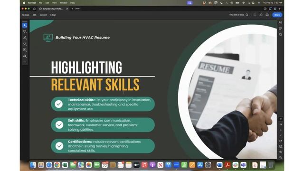Image resolution: width=304 pixels, height=171 pixels.
Task: Click the zoom out magnifier at right sidebar bottom
Action: 281,157
